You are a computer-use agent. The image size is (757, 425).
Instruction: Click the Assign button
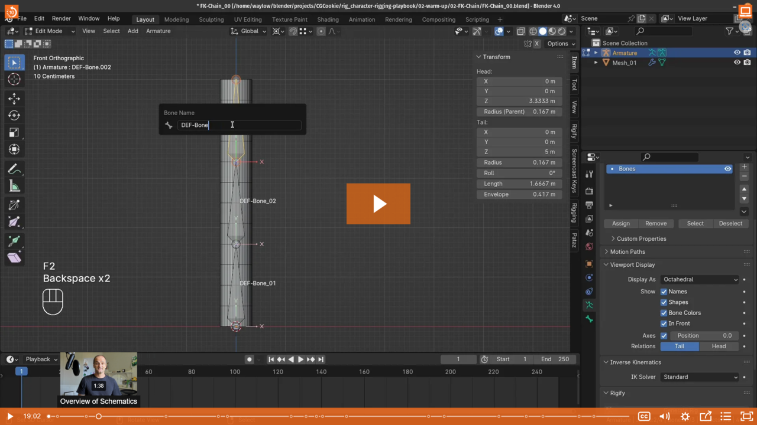point(620,223)
